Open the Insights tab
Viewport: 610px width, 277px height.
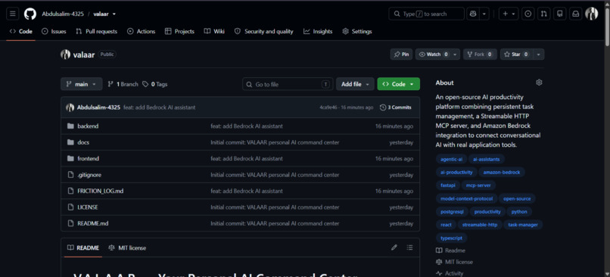[x=318, y=32]
